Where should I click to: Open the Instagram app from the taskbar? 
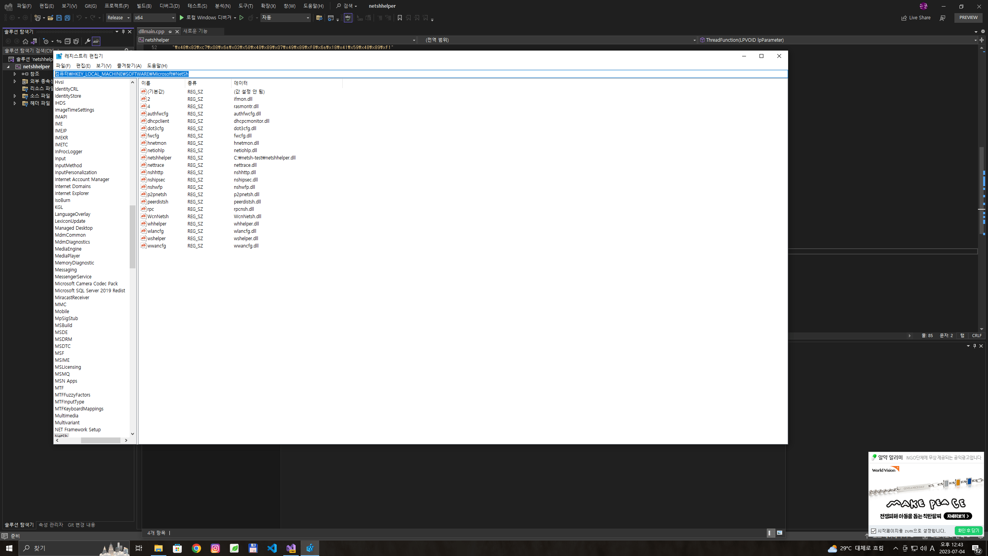point(215,548)
